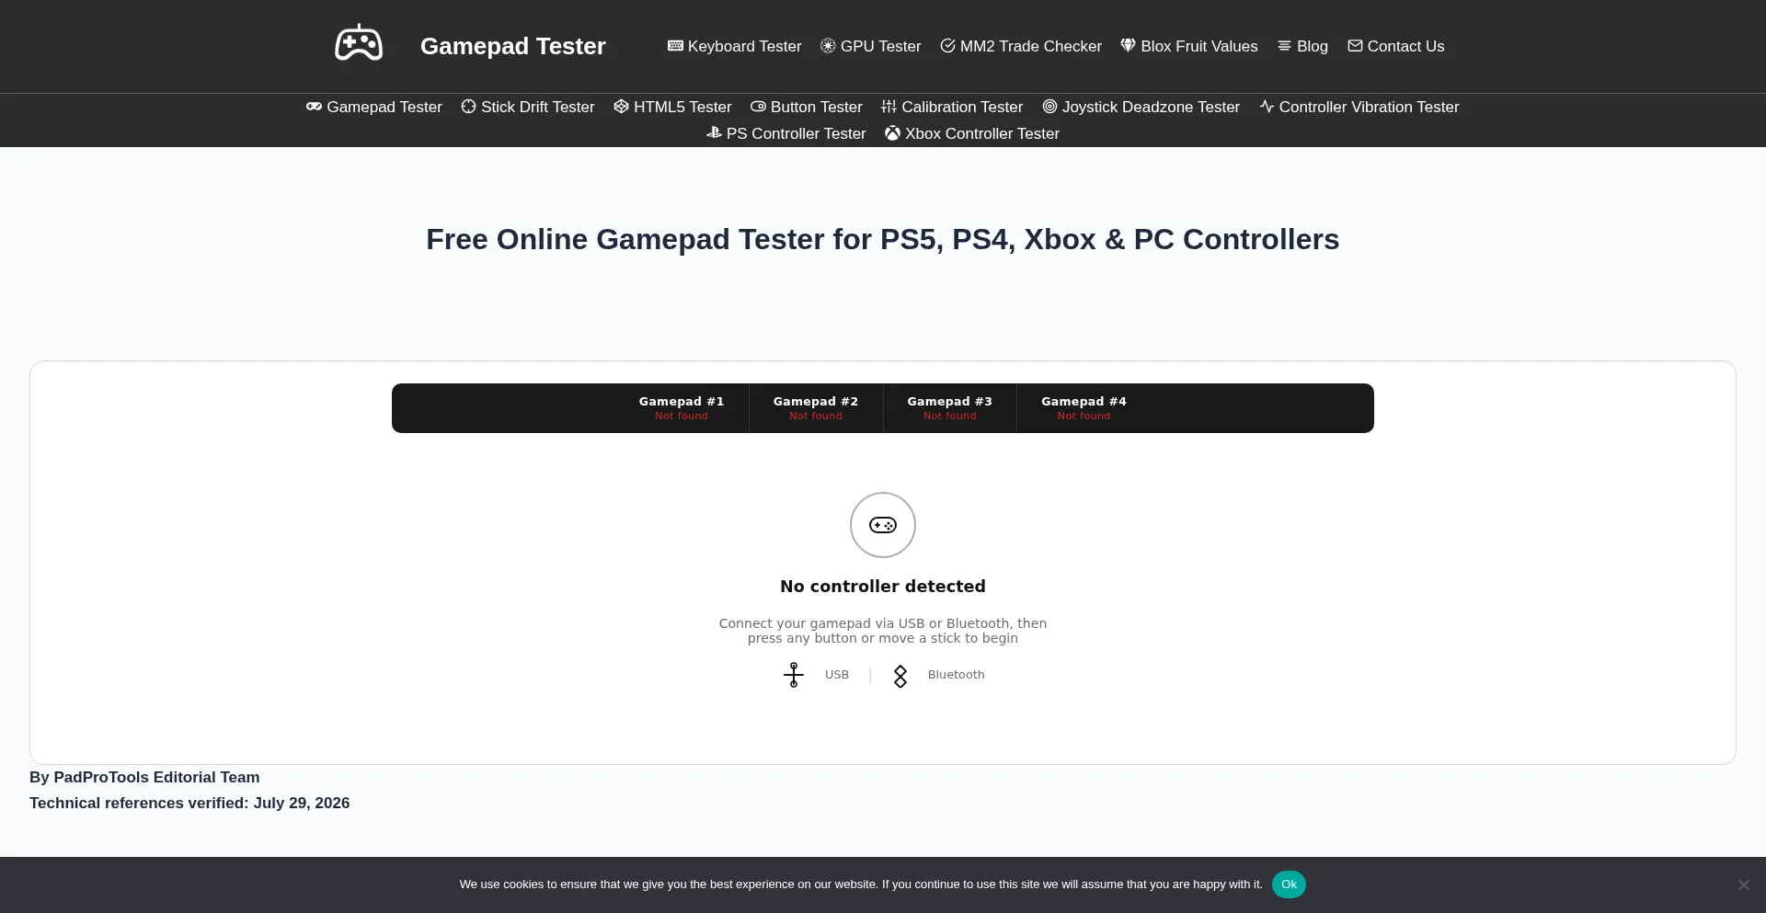Click the Bluetooth connection icon
The height and width of the screenshot is (913, 1766).
pyautogui.click(x=900, y=676)
